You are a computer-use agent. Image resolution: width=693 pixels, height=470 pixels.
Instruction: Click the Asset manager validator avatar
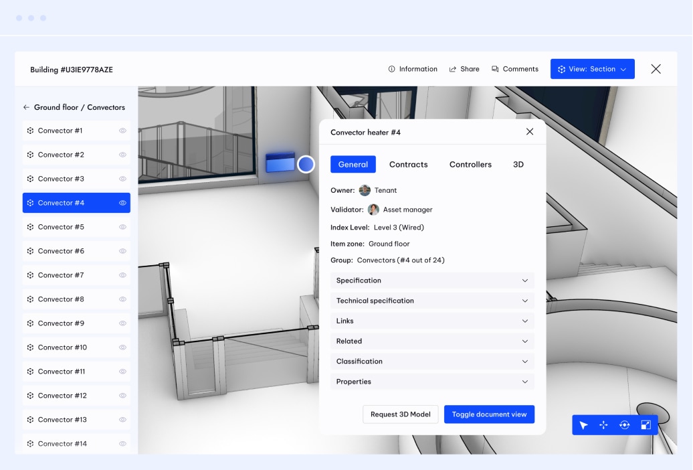[x=373, y=210]
